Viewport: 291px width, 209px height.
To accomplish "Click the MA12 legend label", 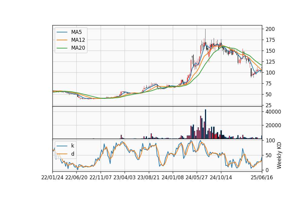I will [x=78, y=40].
